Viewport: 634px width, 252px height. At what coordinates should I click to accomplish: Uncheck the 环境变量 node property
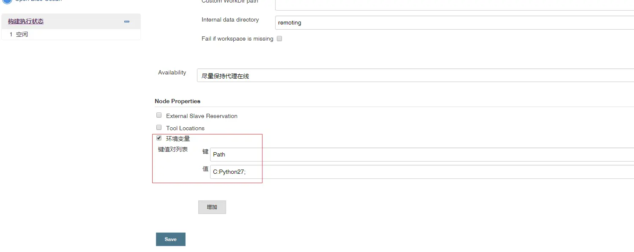(x=158, y=137)
